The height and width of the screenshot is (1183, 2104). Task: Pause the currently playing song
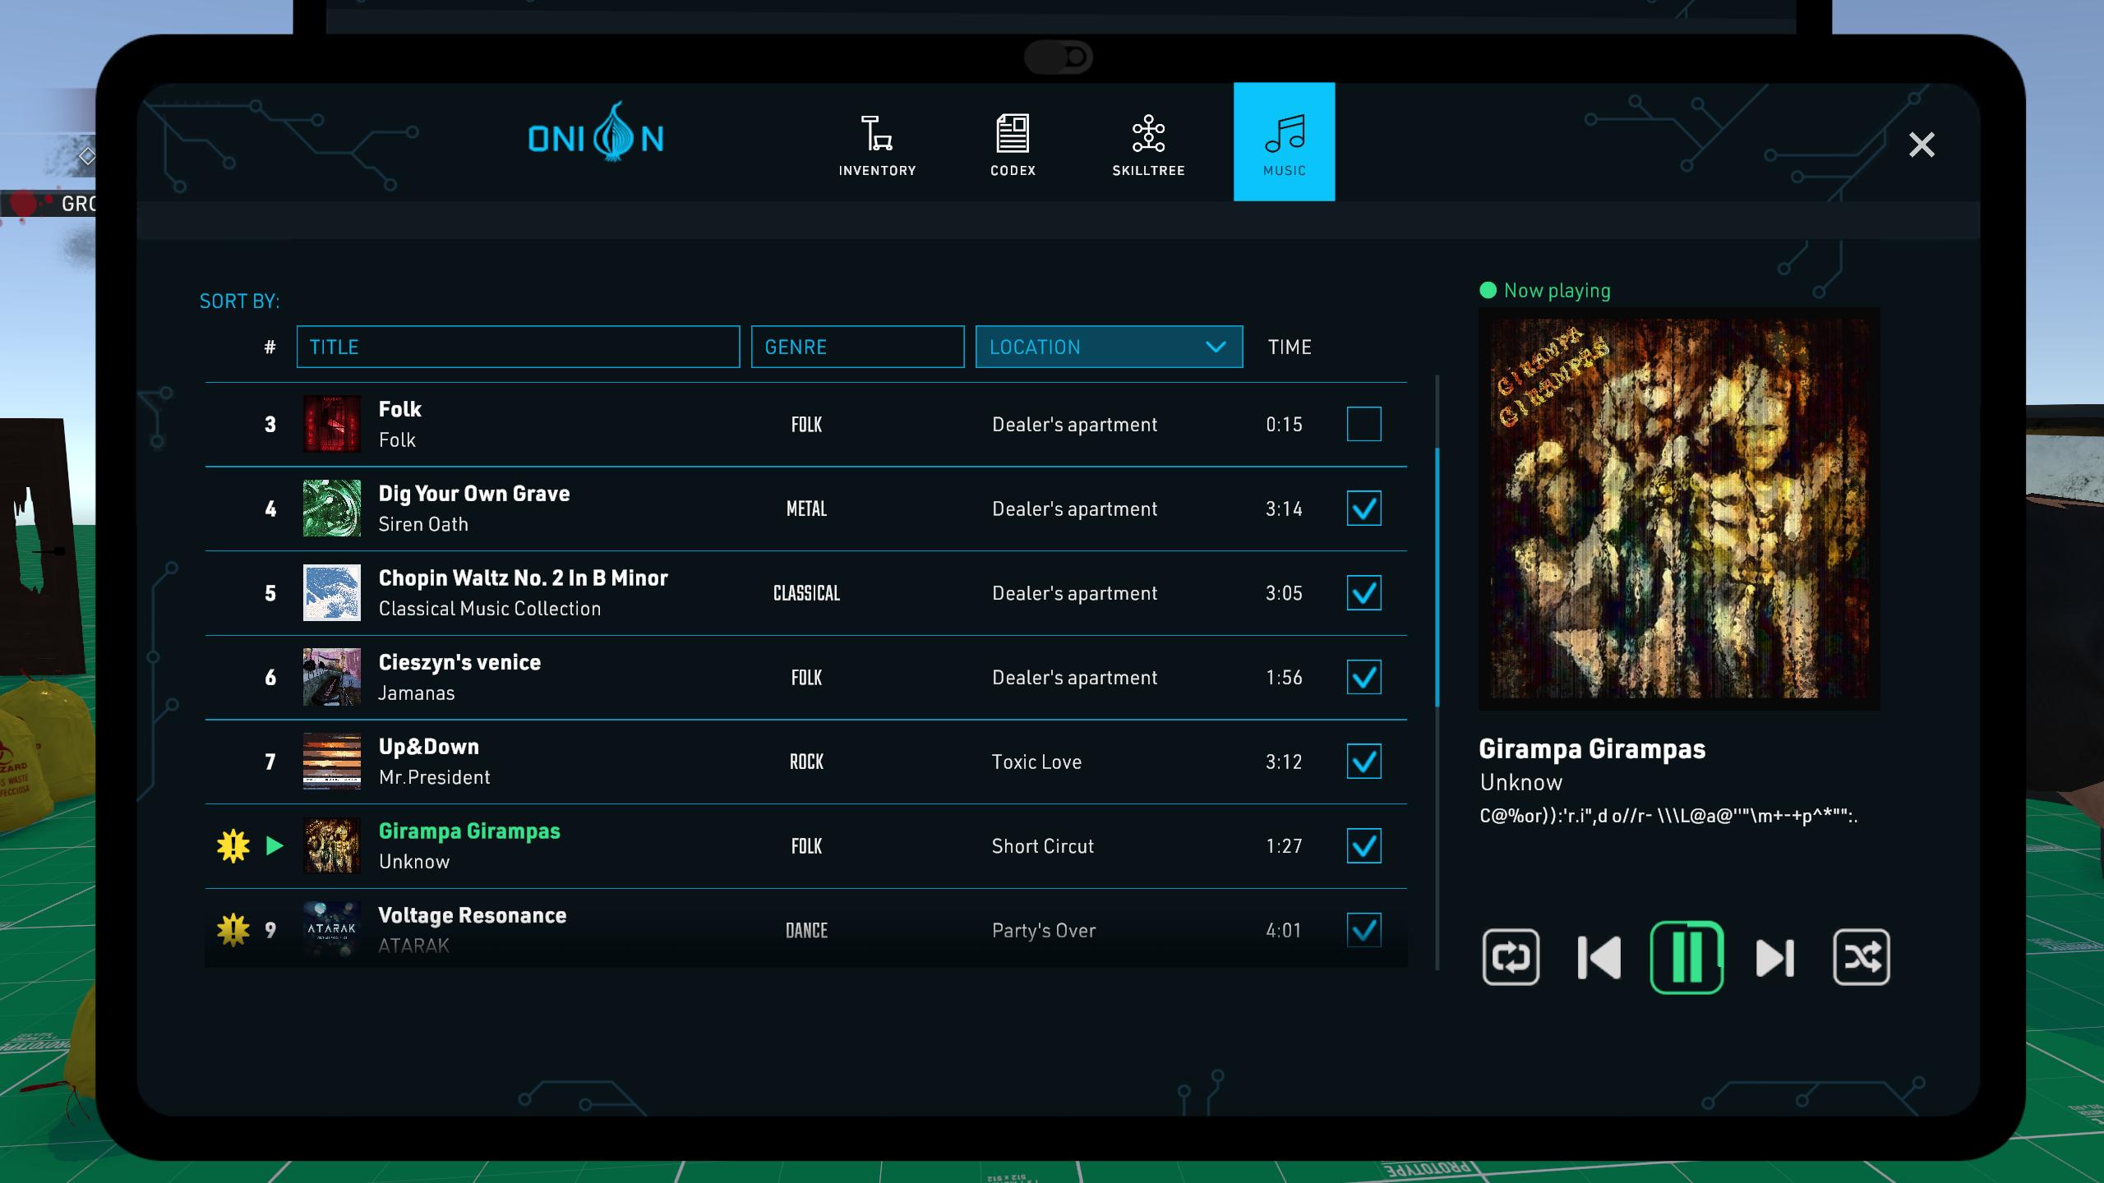point(1686,957)
